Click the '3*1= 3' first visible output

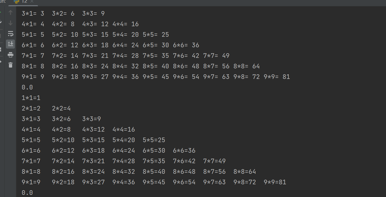pyautogui.click(x=33, y=14)
